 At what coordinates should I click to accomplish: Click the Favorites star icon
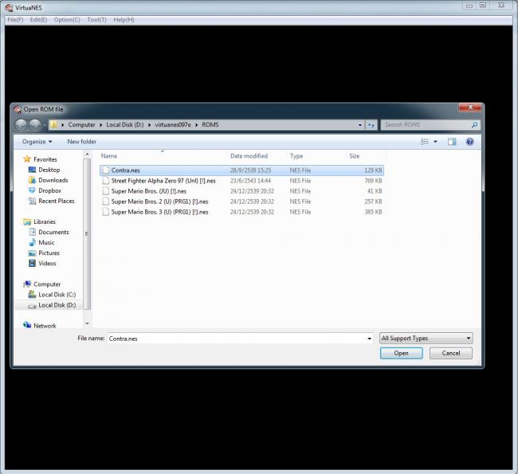click(27, 159)
